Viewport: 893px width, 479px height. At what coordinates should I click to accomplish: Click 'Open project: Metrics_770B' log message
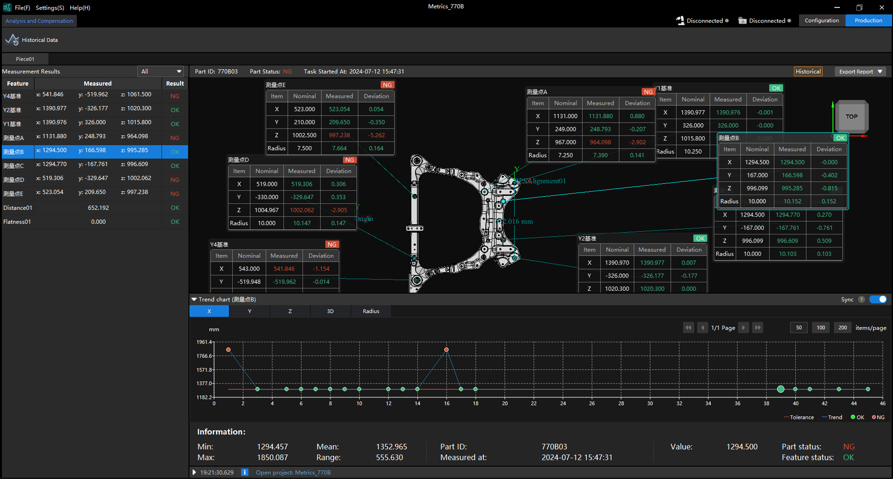(293, 472)
